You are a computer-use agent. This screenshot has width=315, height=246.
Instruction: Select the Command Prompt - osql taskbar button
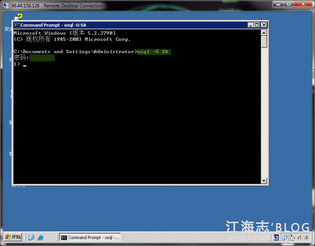[90, 237]
